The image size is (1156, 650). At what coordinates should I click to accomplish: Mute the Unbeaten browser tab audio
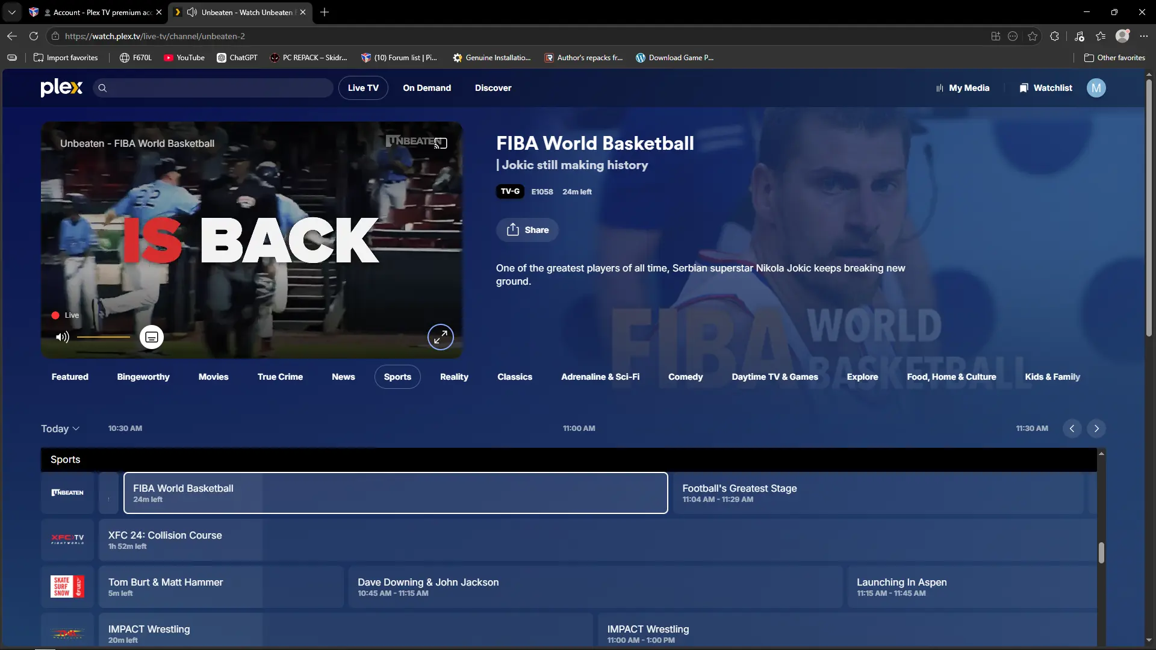click(x=192, y=12)
